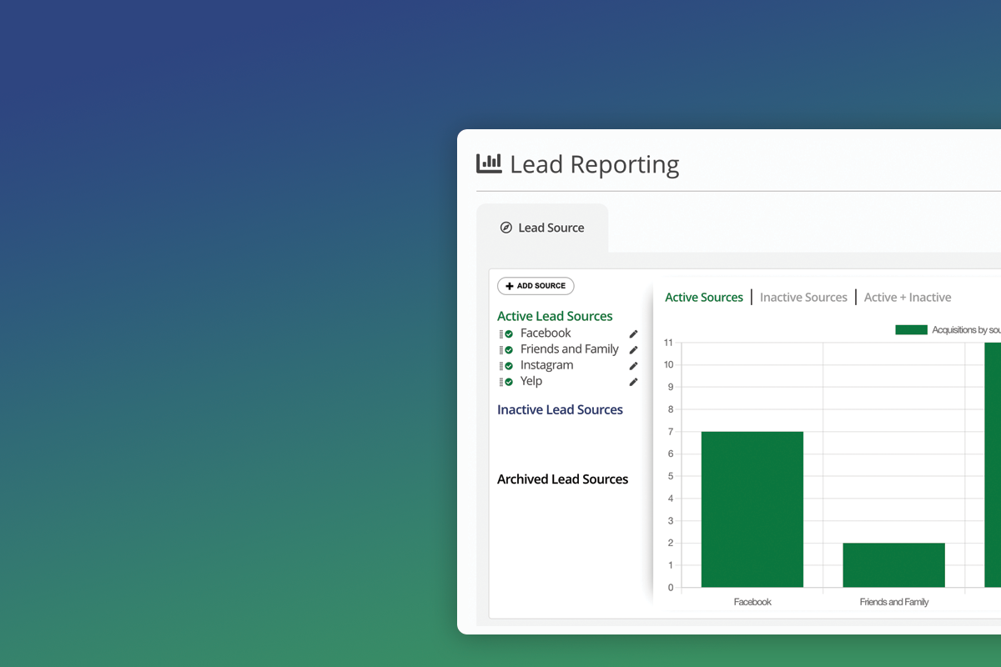Select the Active + Inactive view
Image resolution: width=1001 pixels, height=667 pixels.
pyautogui.click(x=908, y=297)
